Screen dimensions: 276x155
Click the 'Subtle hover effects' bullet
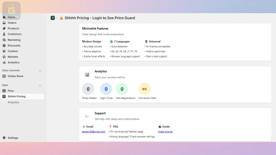pos(94,56)
